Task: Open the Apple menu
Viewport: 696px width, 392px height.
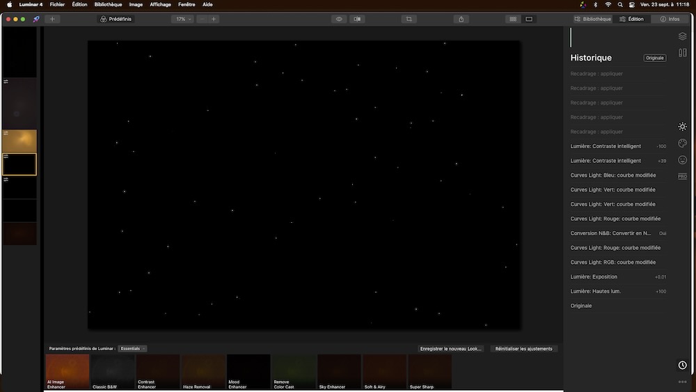Action: click(x=9, y=4)
